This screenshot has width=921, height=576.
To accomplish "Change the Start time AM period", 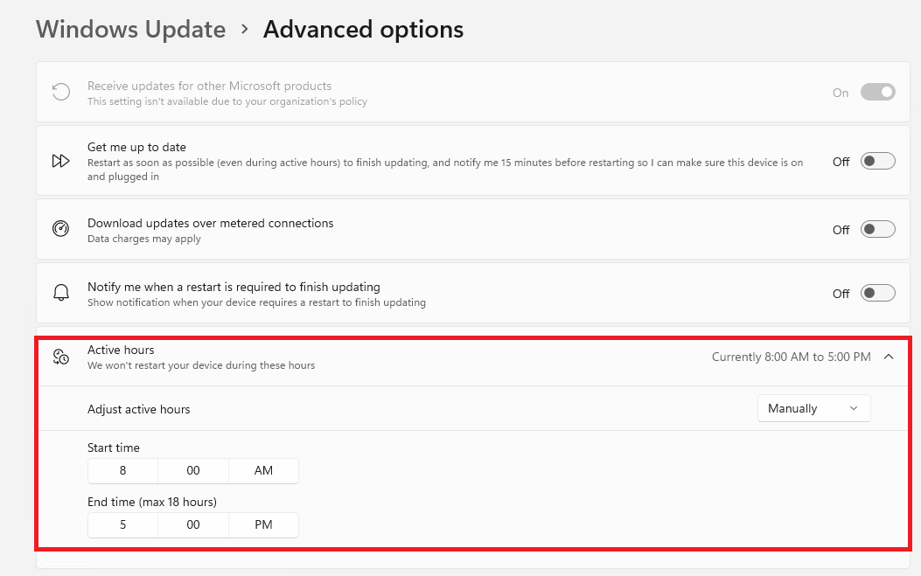I will pos(263,471).
